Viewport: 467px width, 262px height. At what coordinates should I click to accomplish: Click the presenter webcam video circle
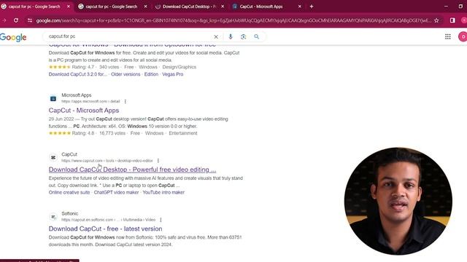(398, 201)
